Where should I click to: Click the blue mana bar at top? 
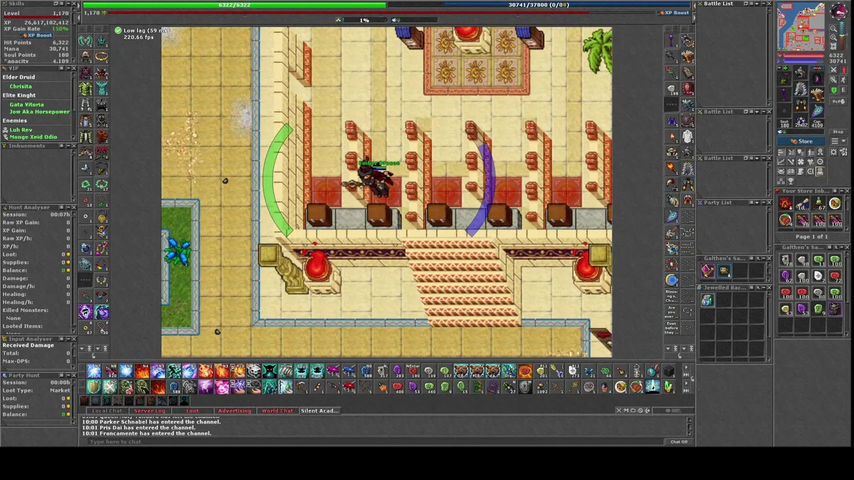pyautogui.click(x=538, y=5)
